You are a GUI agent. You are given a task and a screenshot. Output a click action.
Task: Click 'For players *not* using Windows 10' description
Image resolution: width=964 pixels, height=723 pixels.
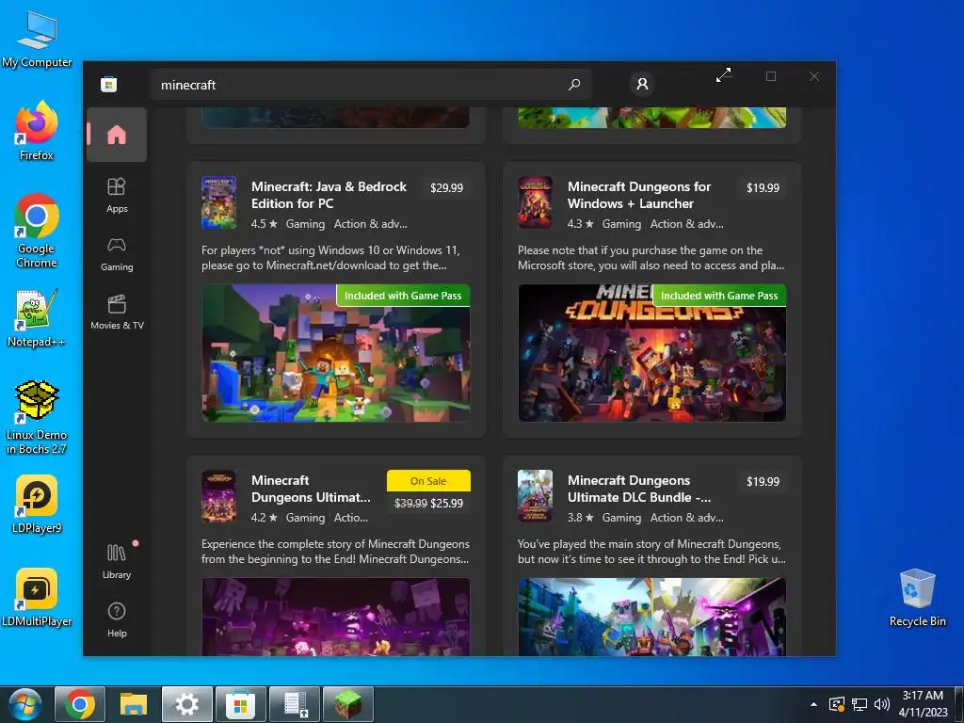pyautogui.click(x=330, y=258)
